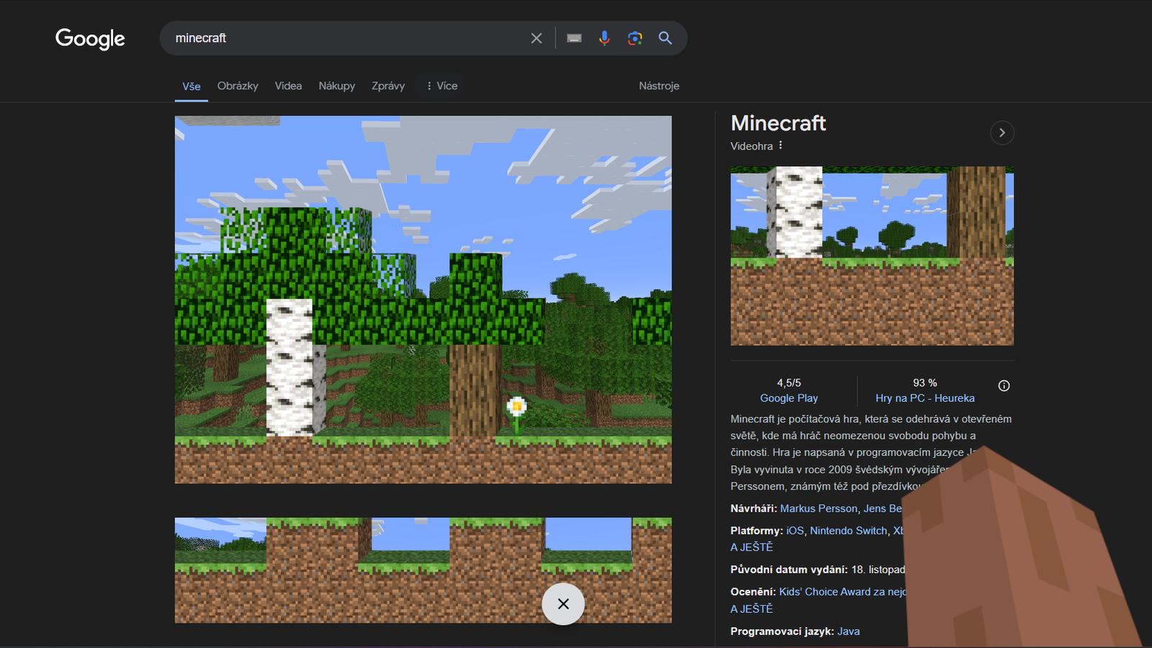Submit search with the magnifier icon
The height and width of the screenshot is (648, 1152).
coord(665,37)
